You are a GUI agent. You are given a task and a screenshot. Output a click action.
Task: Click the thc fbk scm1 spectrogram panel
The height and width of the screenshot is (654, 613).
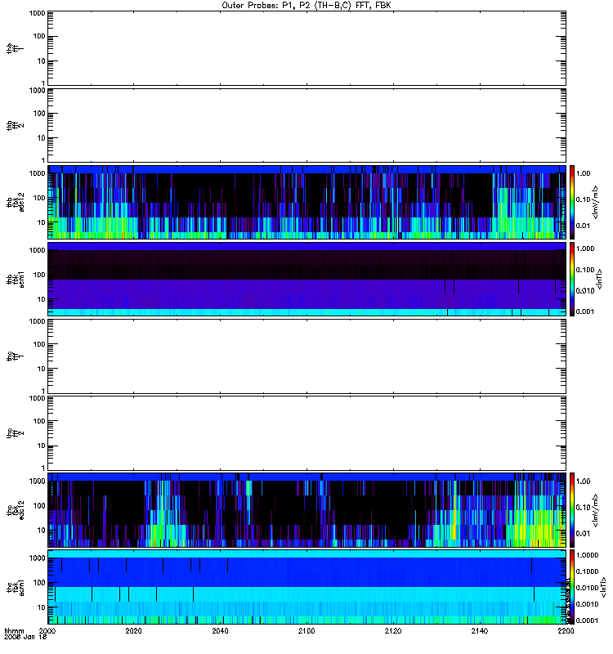pos(307,587)
